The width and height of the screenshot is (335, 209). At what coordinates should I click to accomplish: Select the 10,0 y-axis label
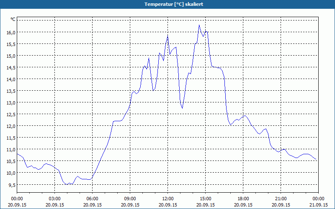(x=11, y=173)
